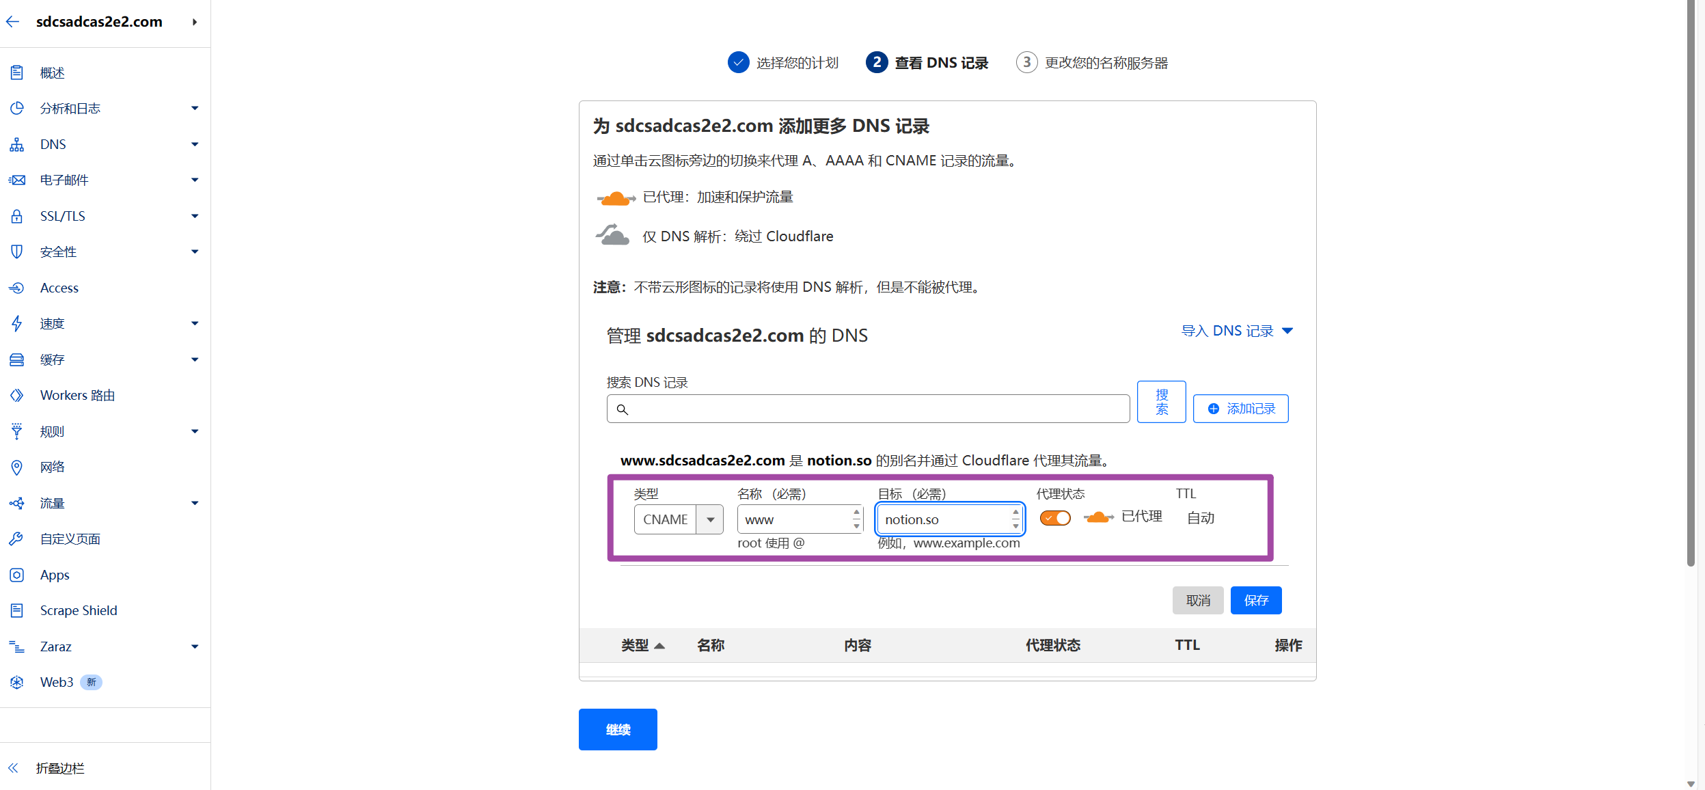Image resolution: width=1705 pixels, height=790 pixels.
Task: Click the Workers 路由 diamond icon
Action: [17, 395]
